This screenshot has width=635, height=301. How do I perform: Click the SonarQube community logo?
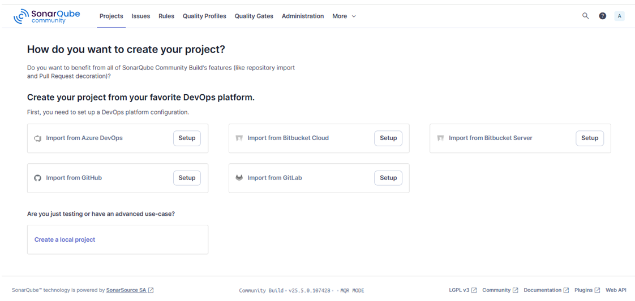click(46, 16)
